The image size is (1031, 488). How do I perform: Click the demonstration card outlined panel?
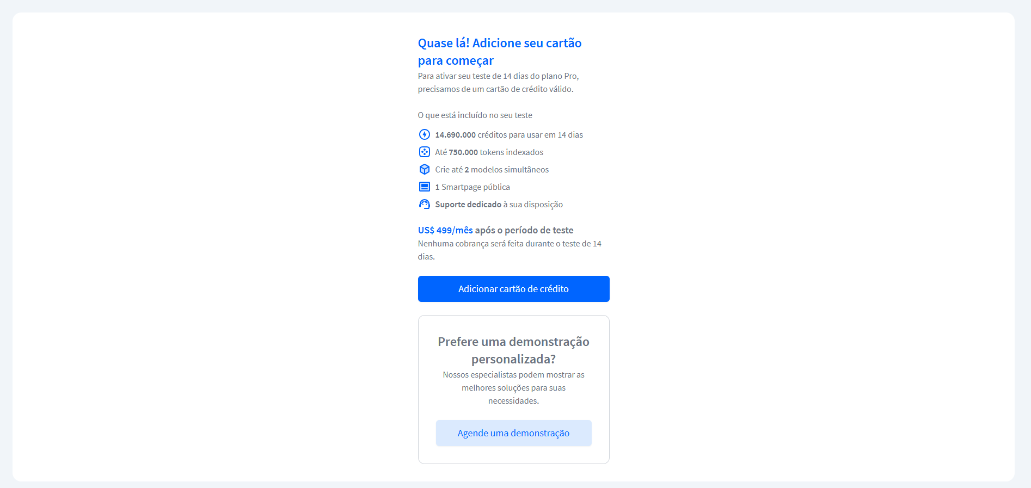pos(513,390)
